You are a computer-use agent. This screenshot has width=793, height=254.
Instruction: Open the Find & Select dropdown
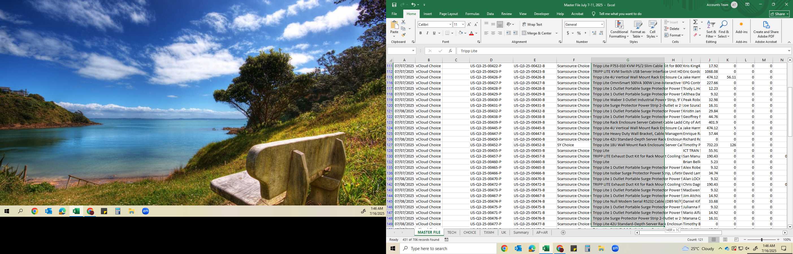point(723,30)
